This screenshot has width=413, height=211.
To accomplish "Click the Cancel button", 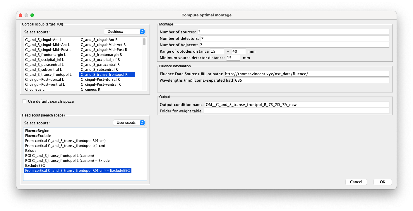I will coord(356,182).
